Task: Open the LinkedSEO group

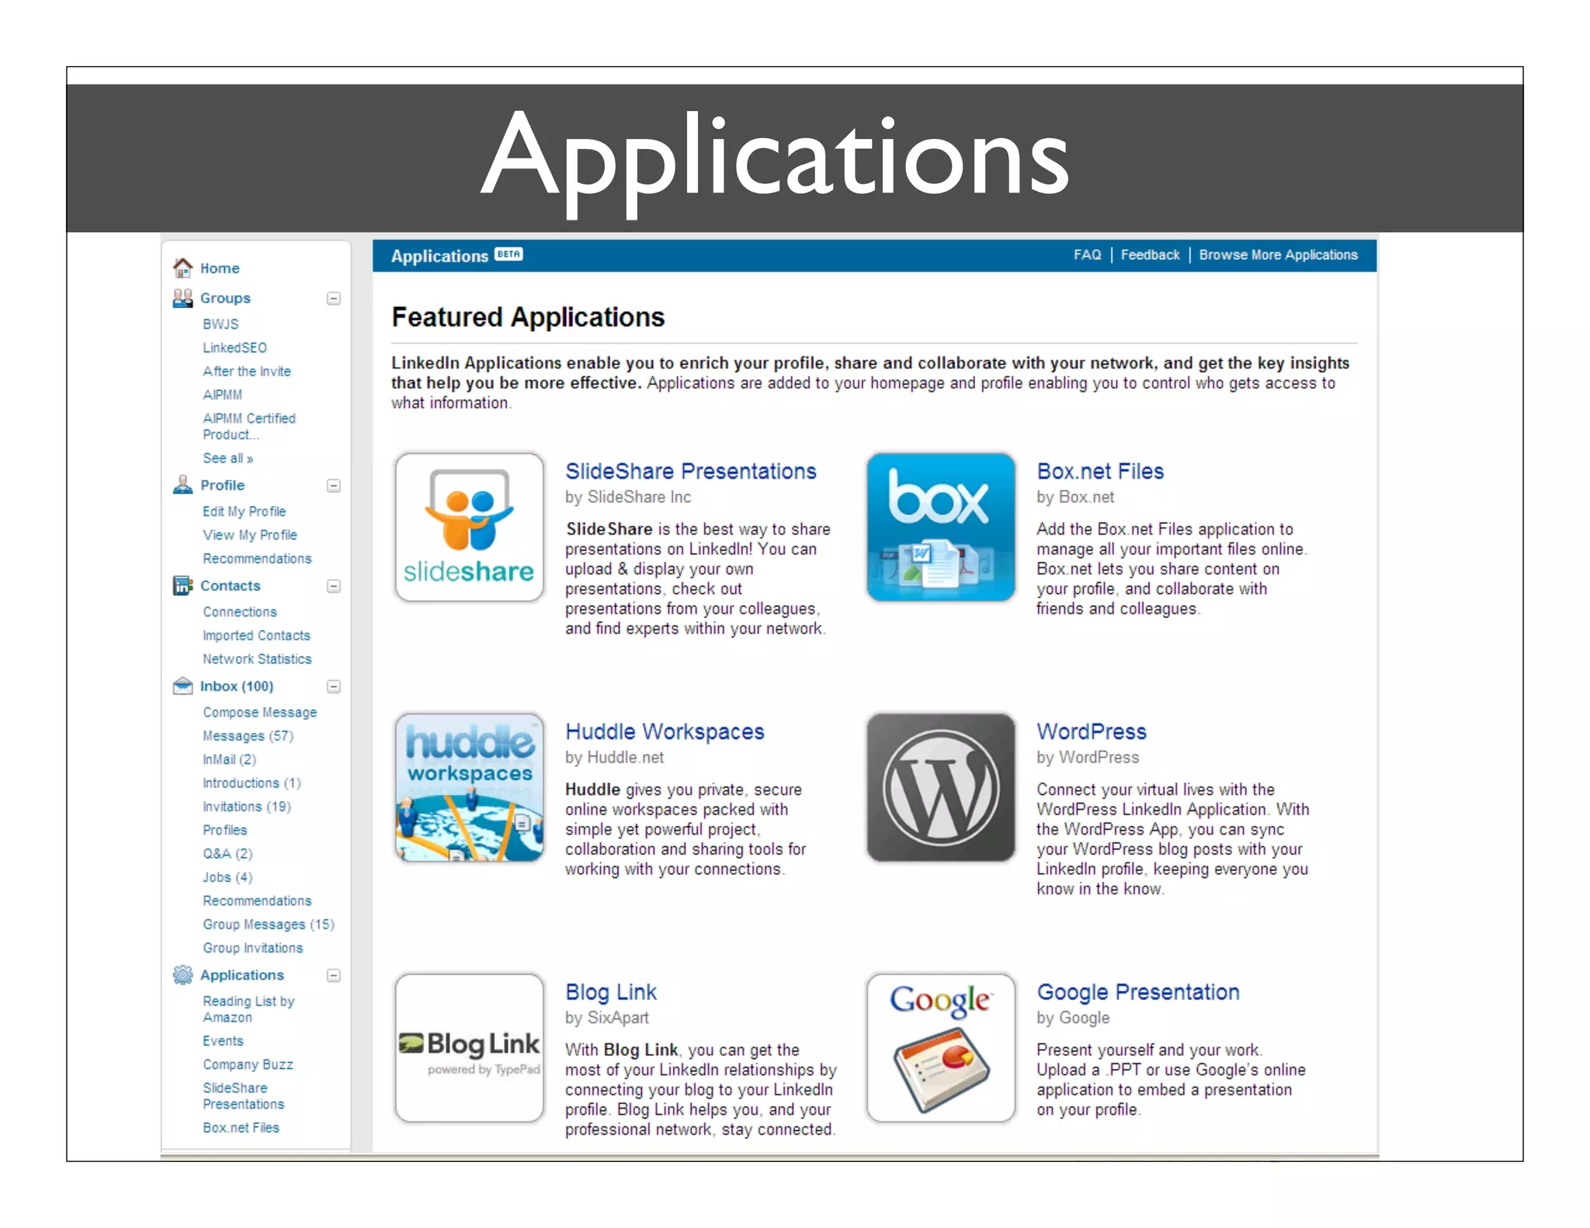Action: (x=234, y=348)
